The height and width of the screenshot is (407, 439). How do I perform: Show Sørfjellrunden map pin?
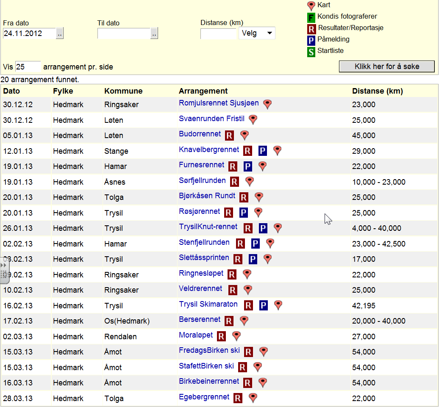pos(250,181)
